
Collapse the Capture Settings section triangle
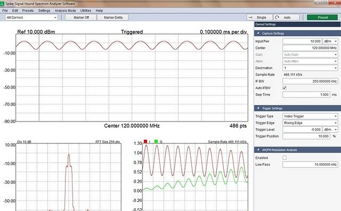point(258,33)
